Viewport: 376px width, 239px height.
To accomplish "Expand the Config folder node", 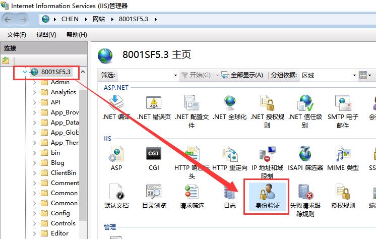I will (35, 213).
